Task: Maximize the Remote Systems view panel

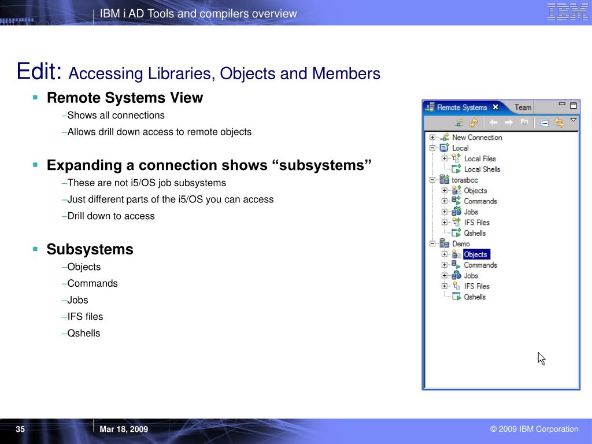Action: pos(573,105)
